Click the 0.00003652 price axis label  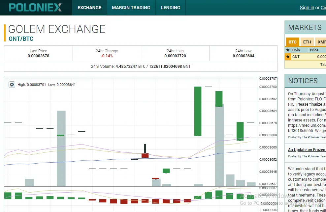[268, 160]
